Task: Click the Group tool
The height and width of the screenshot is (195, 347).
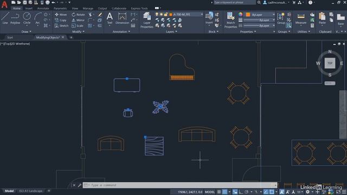Action: pyautogui.click(x=281, y=18)
